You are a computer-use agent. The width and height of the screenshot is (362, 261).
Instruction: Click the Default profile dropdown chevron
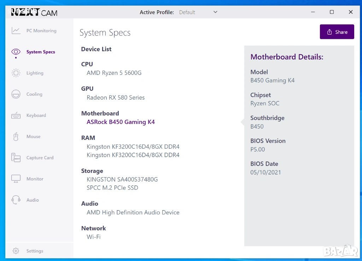tap(215, 12)
